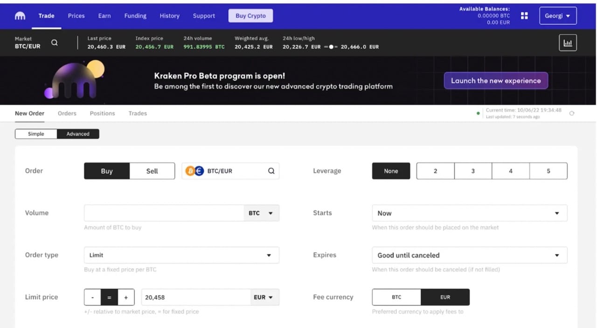Click the 24h volume 991.83995 BTC value
Image resolution: width=597 pixels, height=328 pixels.
click(204, 47)
